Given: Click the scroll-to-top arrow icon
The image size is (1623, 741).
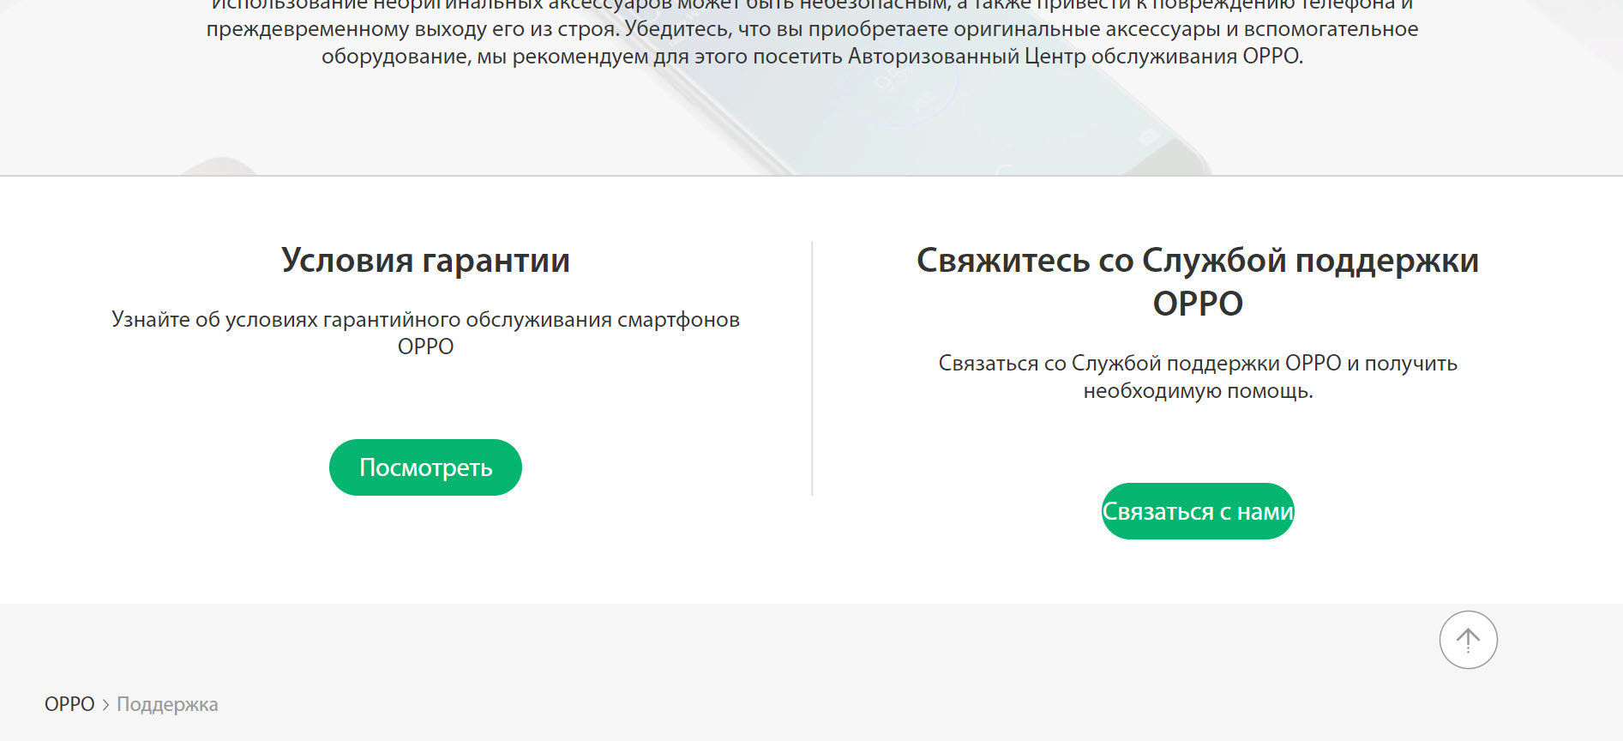Looking at the screenshot, I should pyautogui.click(x=1468, y=640).
